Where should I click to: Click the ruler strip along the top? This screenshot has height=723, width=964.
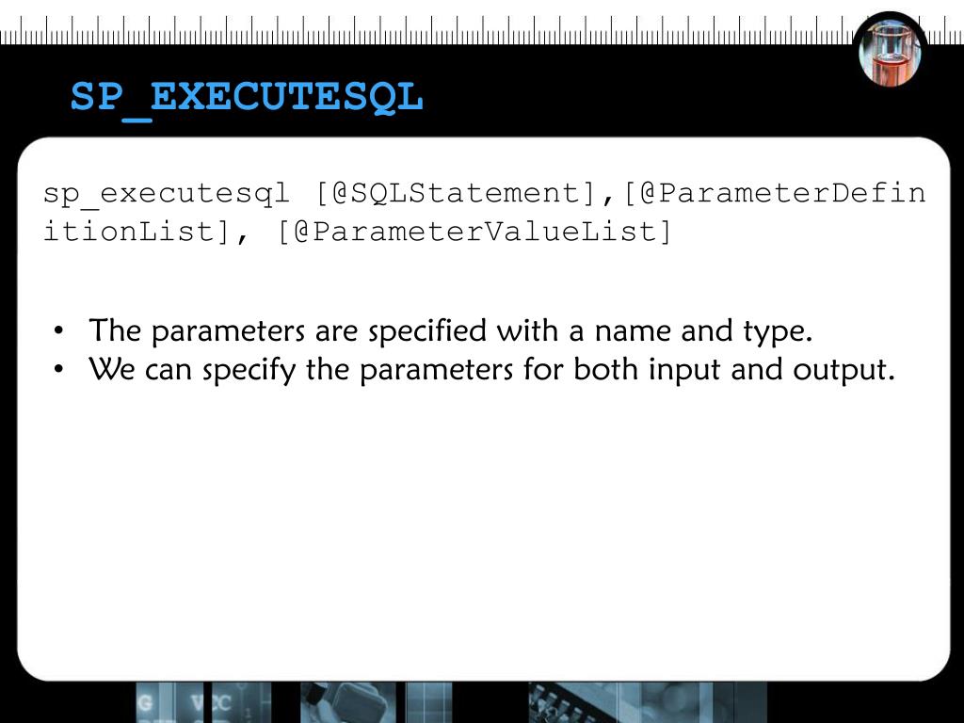tap(482, 29)
